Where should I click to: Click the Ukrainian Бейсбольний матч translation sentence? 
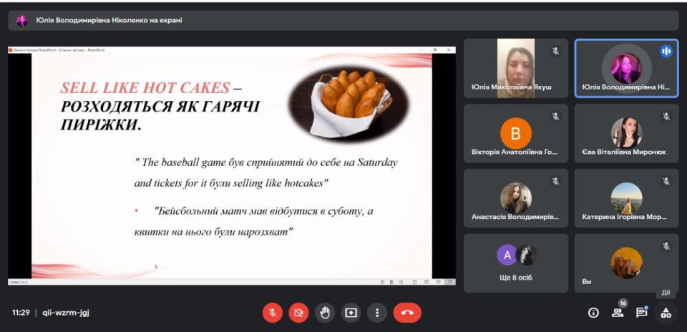click(253, 221)
